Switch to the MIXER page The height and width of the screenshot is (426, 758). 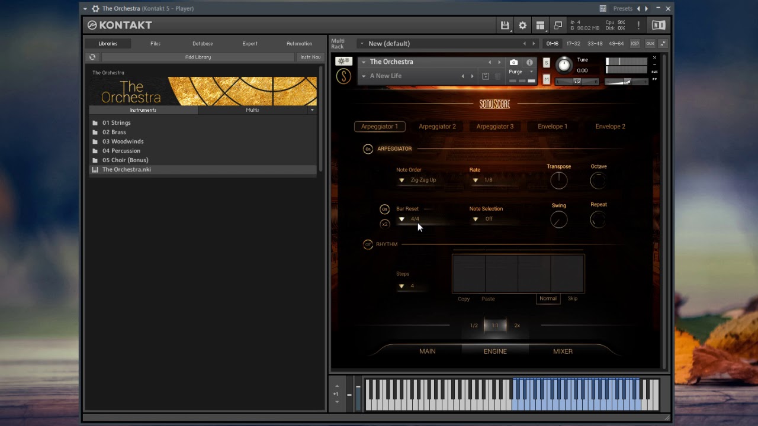click(x=563, y=351)
